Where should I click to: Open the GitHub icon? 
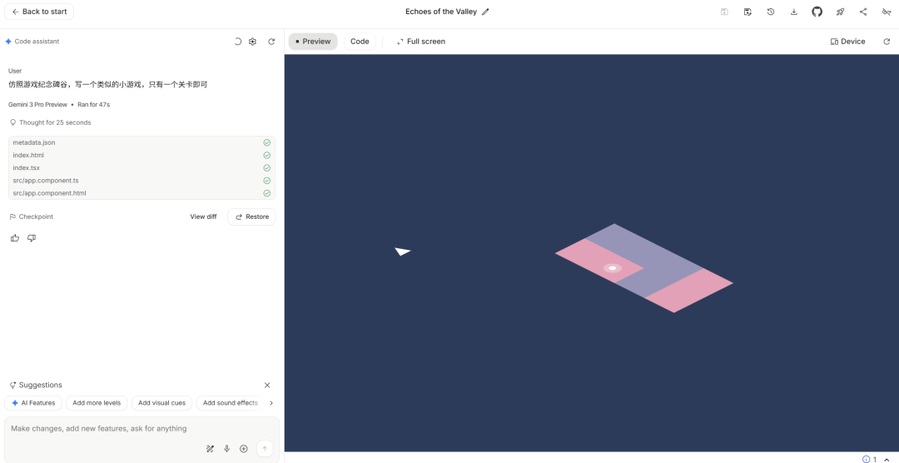click(x=817, y=12)
